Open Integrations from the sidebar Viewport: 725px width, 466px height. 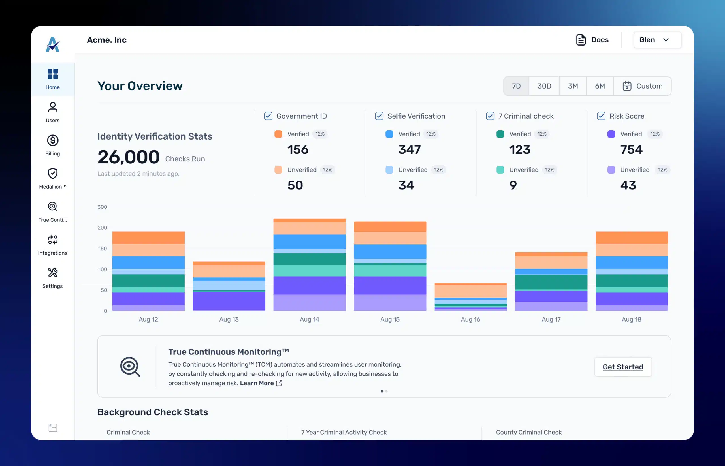click(53, 245)
